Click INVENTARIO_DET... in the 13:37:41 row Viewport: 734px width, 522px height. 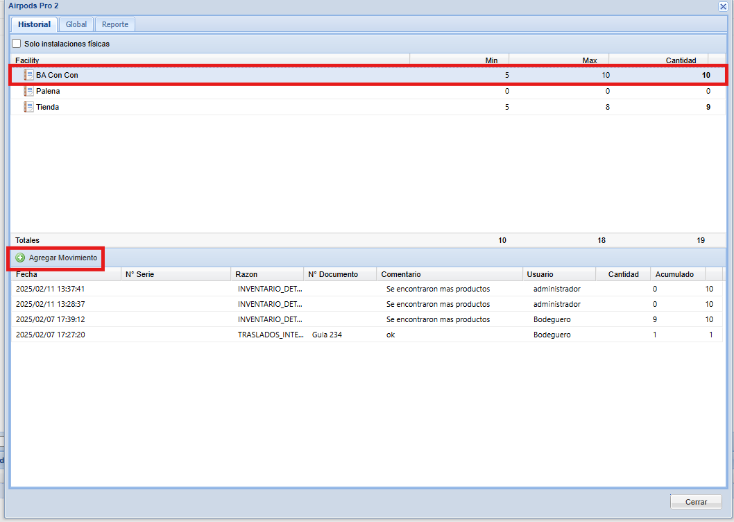tap(270, 289)
